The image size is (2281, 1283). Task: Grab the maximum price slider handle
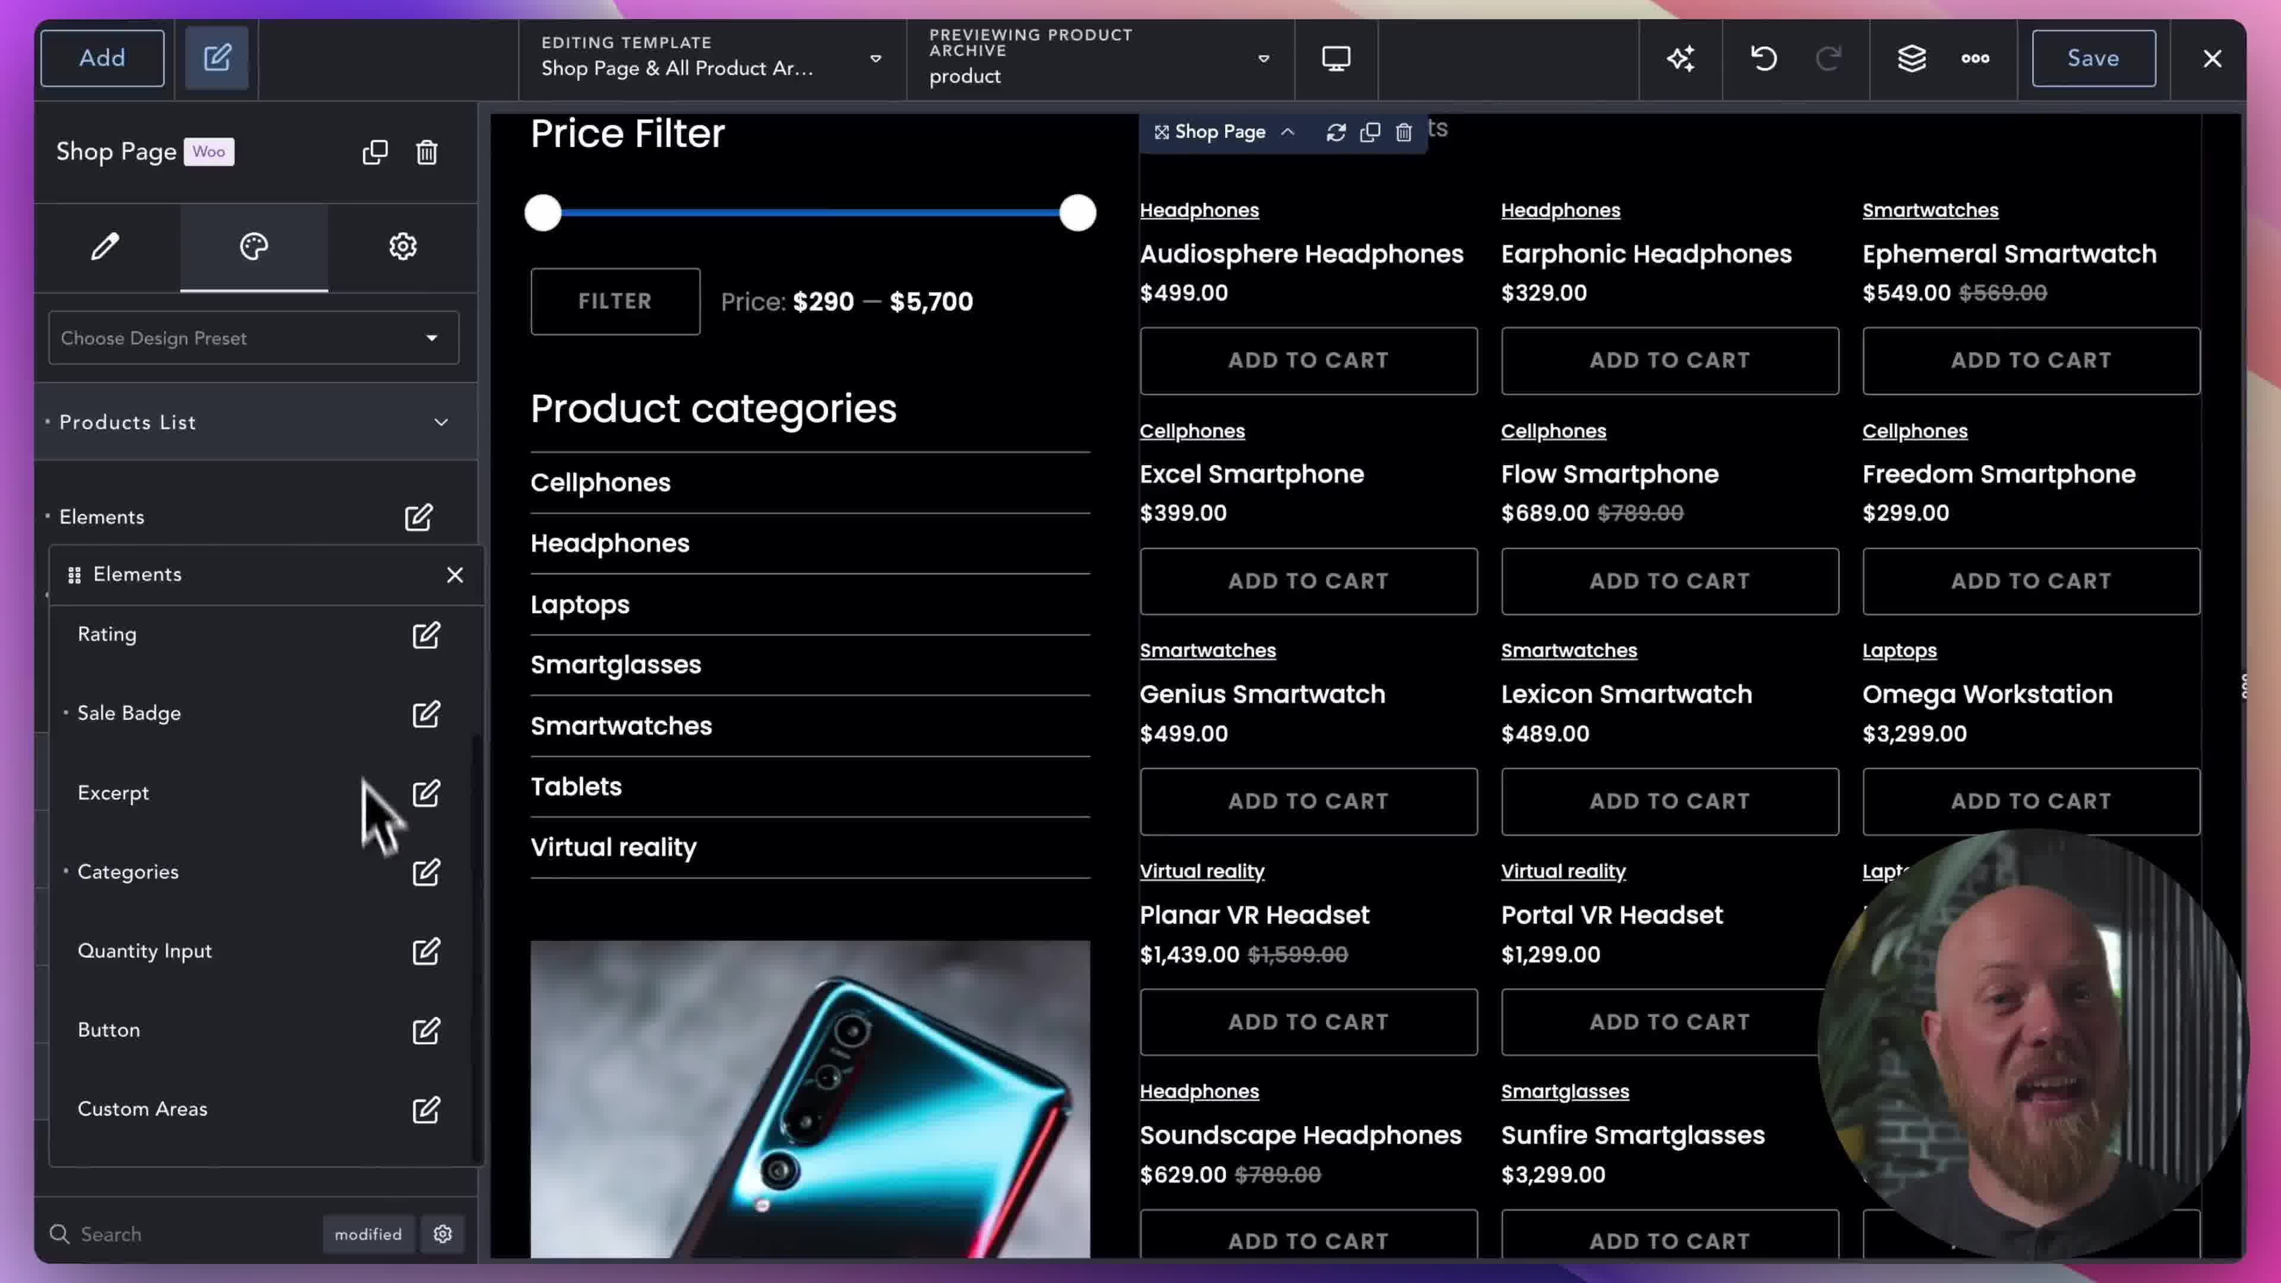(1078, 213)
